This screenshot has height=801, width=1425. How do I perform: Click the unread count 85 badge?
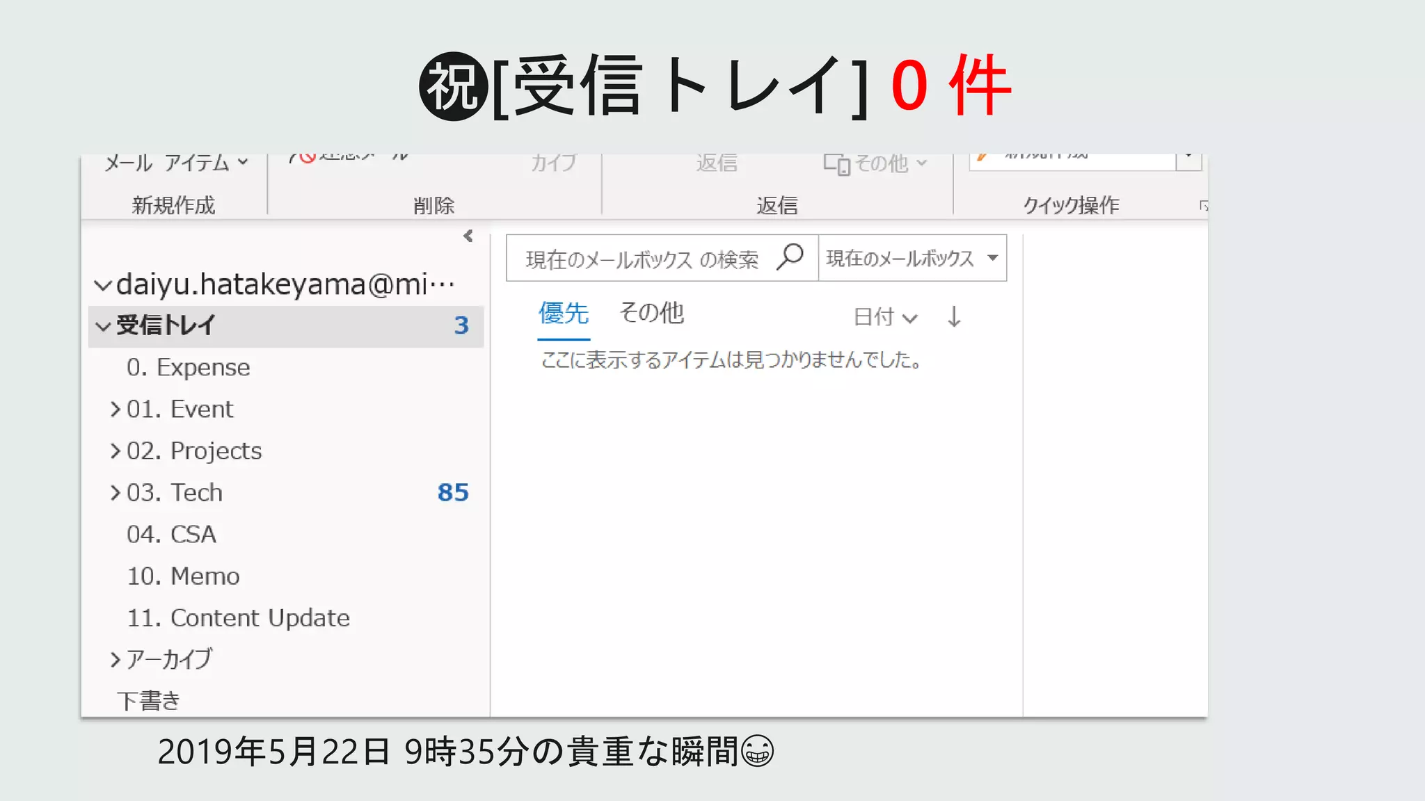point(453,492)
